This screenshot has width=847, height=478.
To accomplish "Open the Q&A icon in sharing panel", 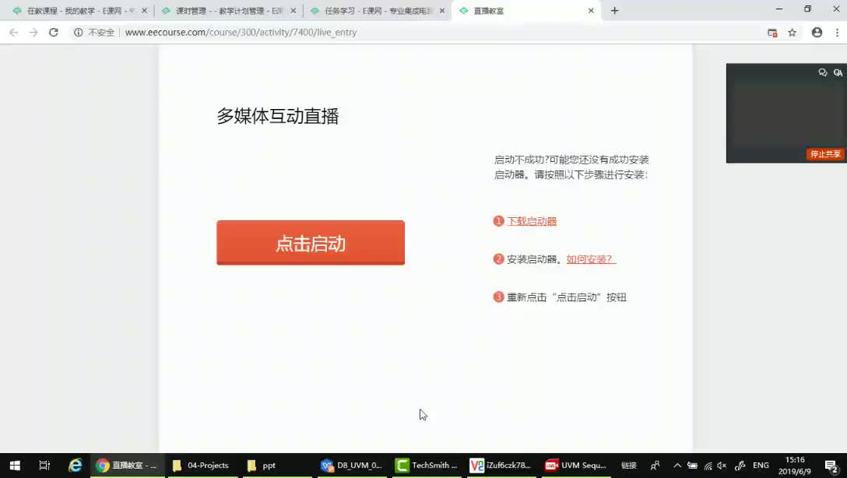I will pos(838,72).
